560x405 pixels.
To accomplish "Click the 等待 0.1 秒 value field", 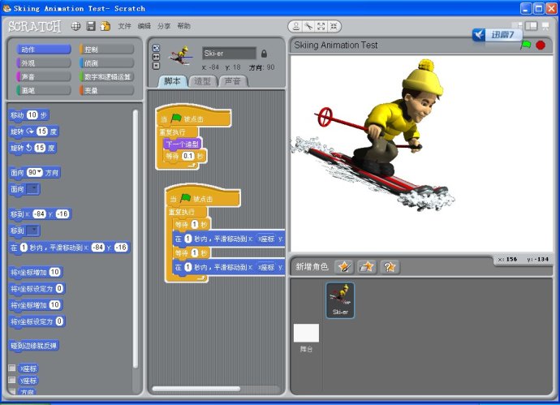I will 187,156.
